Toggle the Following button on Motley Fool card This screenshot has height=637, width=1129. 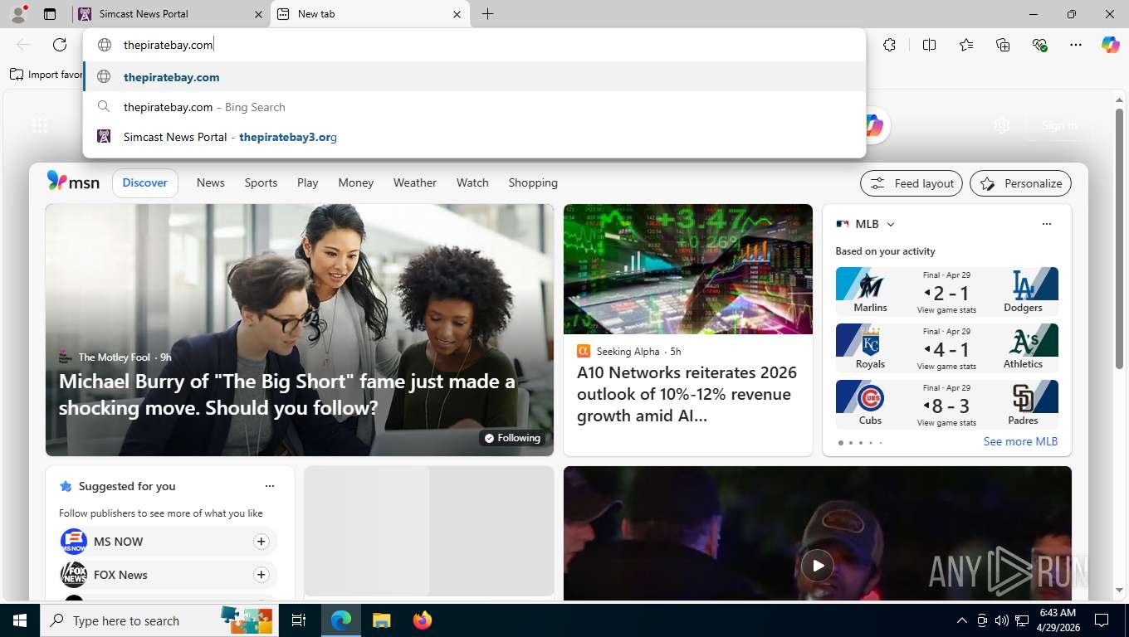click(x=512, y=438)
